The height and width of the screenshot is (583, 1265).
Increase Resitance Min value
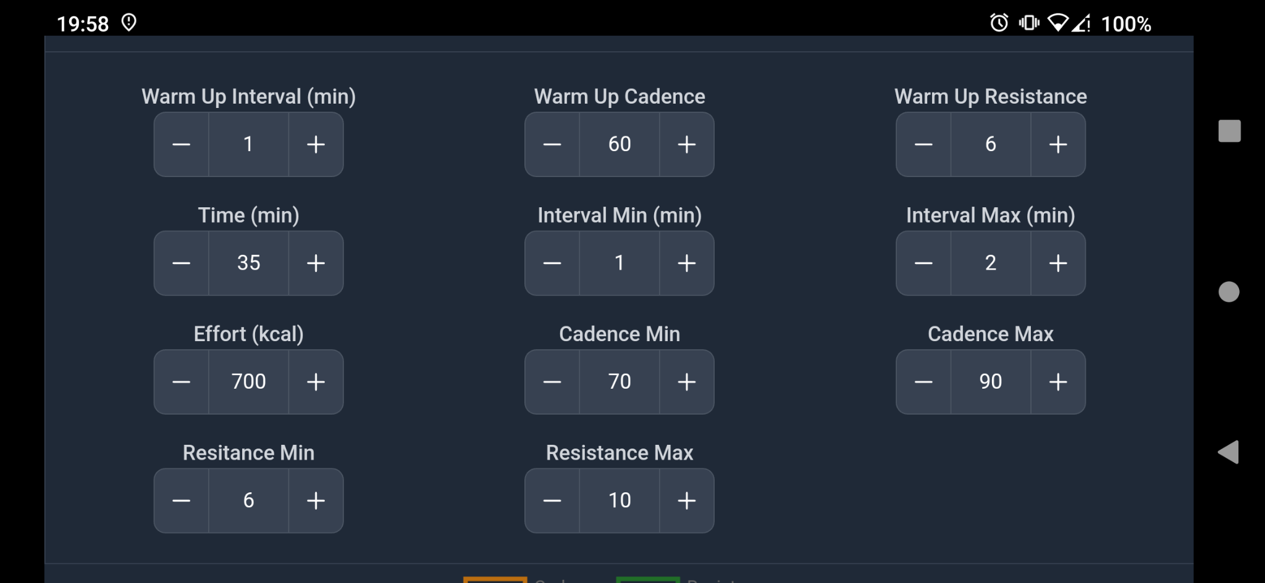pos(316,500)
